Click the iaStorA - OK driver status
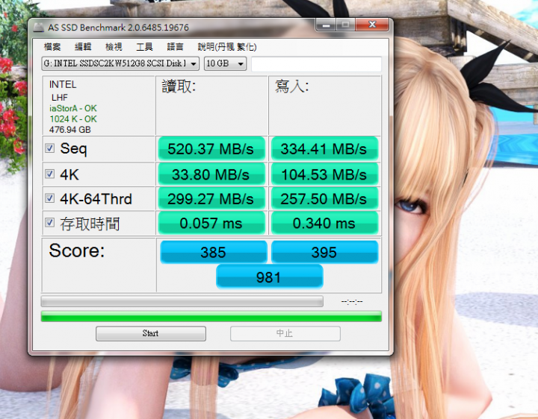Screen dimensions: 538x419 73,109
